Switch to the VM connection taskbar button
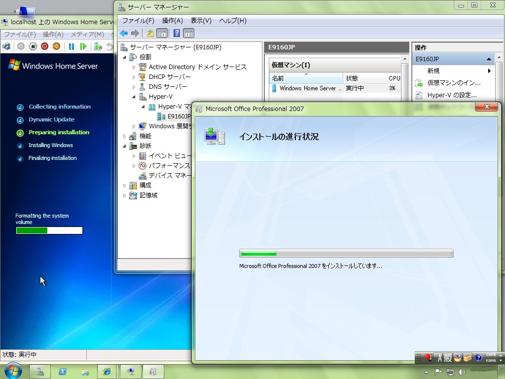The height and width of the screenshot is (379, 505). tap(131, 372)
